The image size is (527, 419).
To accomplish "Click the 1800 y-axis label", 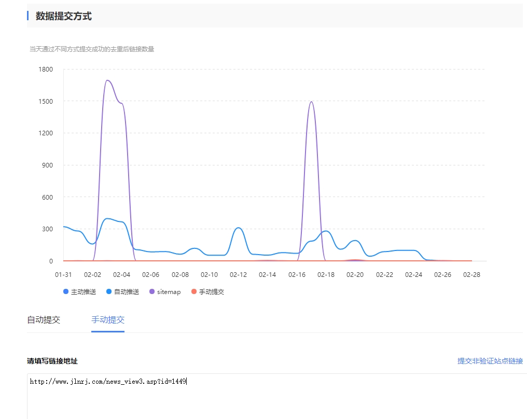I will pyautogui.click(x=46, y=69).
